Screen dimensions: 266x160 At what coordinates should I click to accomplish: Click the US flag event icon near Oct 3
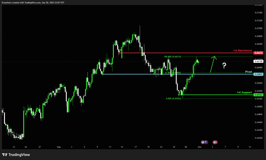click(x=215, y=142)
